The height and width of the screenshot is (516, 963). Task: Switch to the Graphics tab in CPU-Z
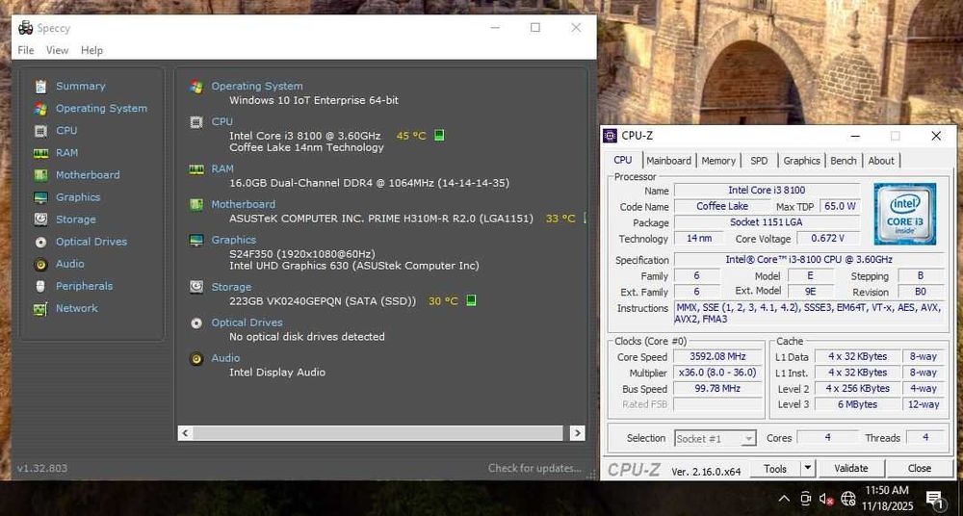pyautogui.click(x=801, y=161)
